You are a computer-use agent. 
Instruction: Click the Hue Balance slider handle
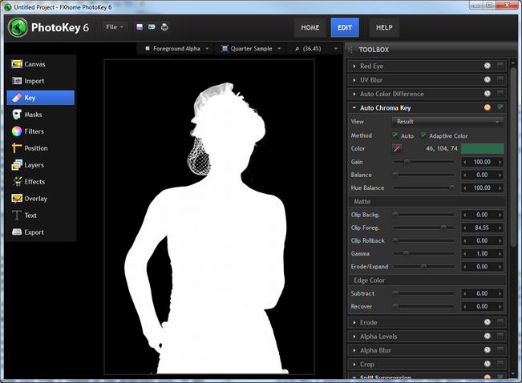click(451, 188)
